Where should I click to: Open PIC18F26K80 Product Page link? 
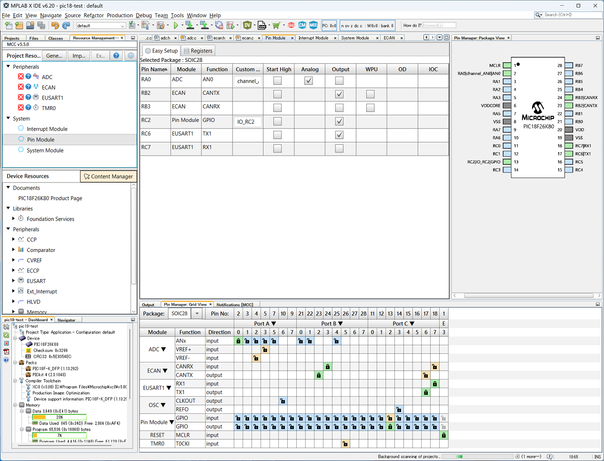[x=50, y=198]
